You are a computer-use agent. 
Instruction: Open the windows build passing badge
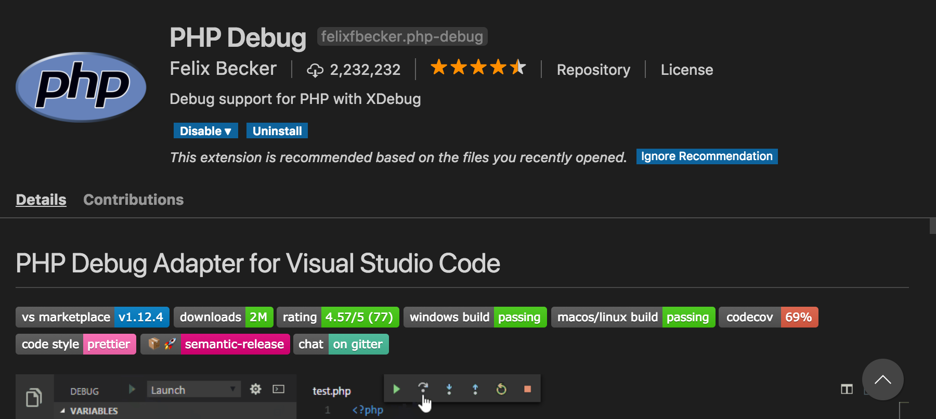tap(475, 317)
